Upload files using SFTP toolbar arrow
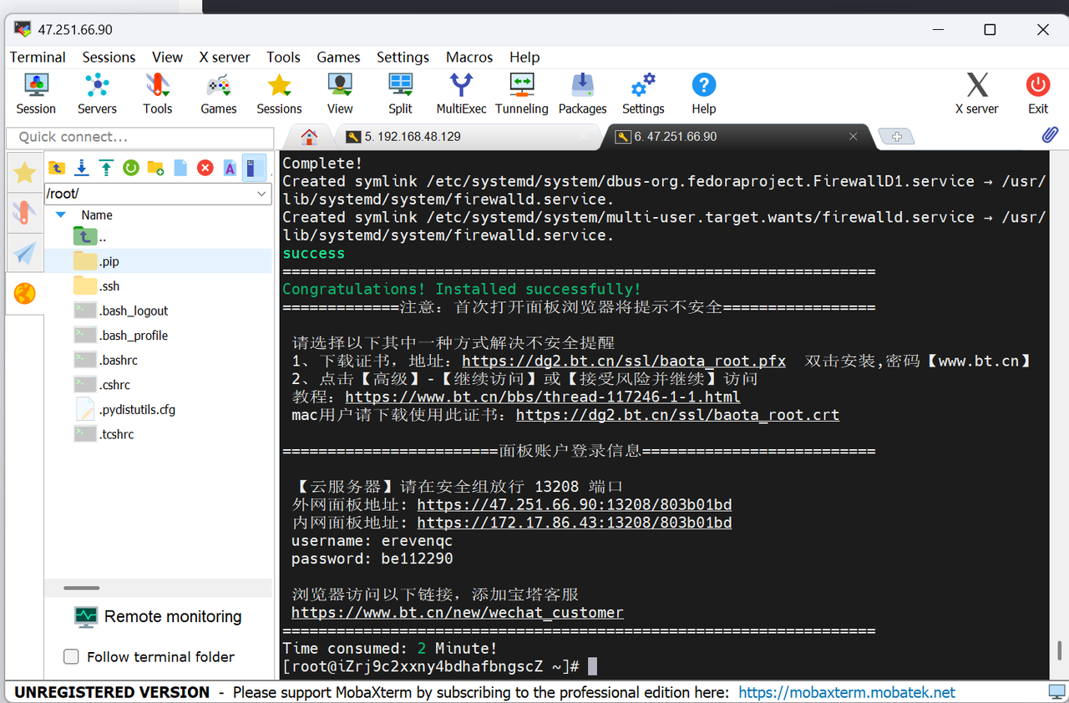The width and height of the screenshot is (1069, 703). pyautogui.click(x=106, y=168)
